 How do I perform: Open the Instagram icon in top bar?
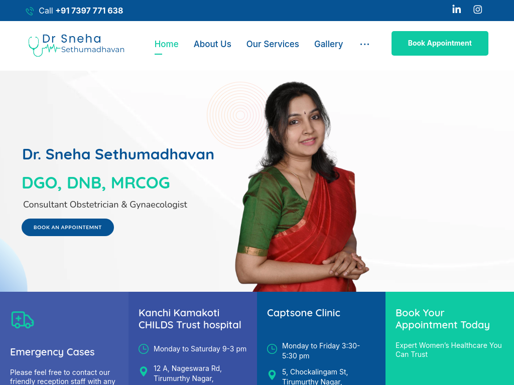coord(478,10)
